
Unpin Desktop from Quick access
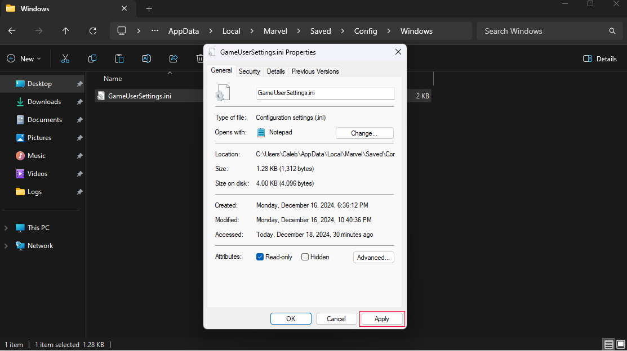point(79,84)
